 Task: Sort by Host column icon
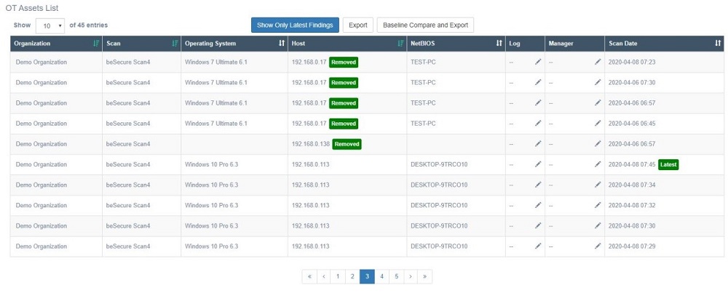click(400, 44)
